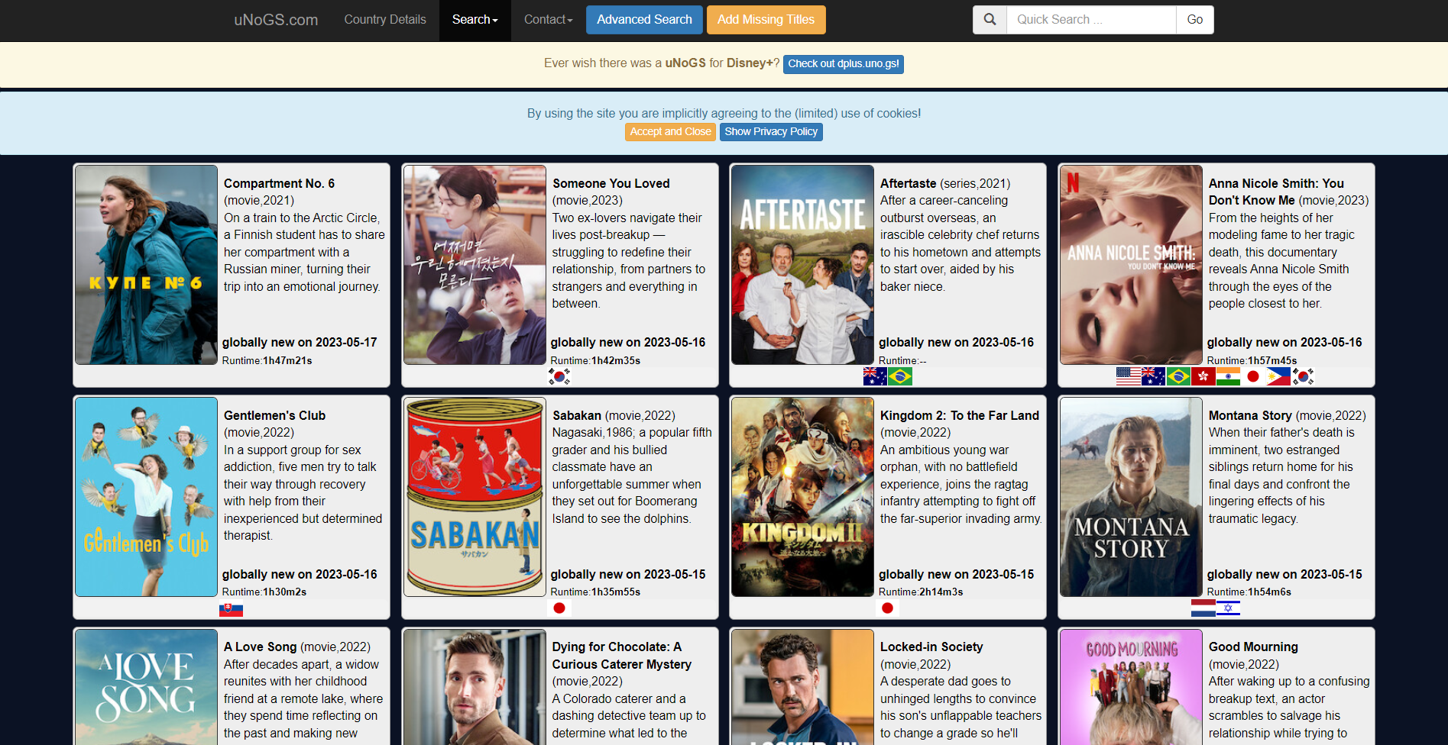Image resolution: width=1448 pixels, height=745 pixels.
Task: Click Japan flag under Anna Nicole Smith
Action: pyautogui.click(x=1253, y=376)
